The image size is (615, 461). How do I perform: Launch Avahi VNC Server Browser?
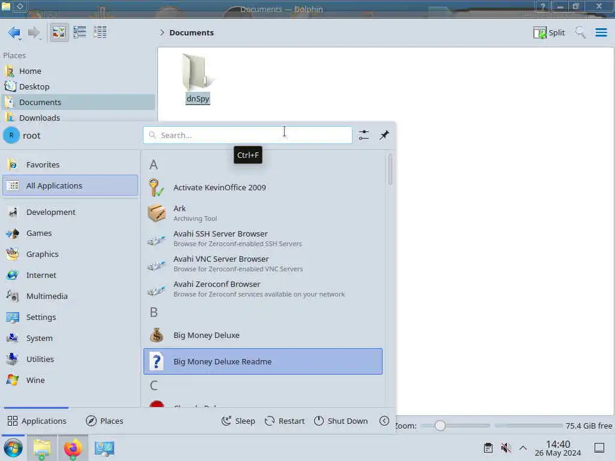click(x=263, y=264)
